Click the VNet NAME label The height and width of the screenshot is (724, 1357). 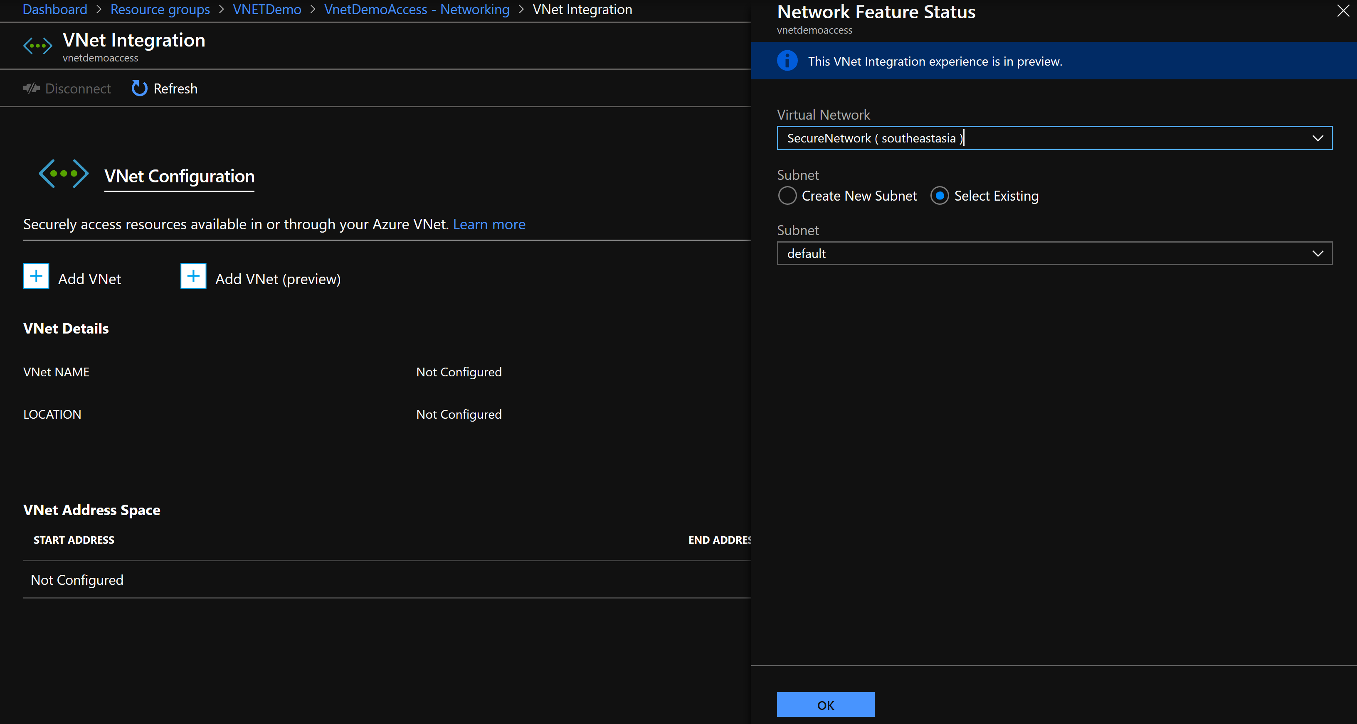[57, 372]
